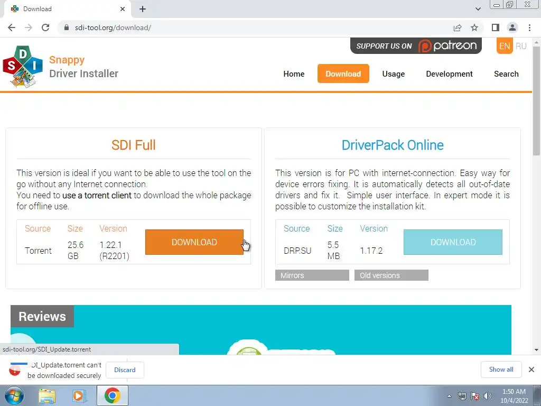The height and width of the screenshot is (406, 541).
Task: Expand the tab search chevron
Action: coord(478,9)
